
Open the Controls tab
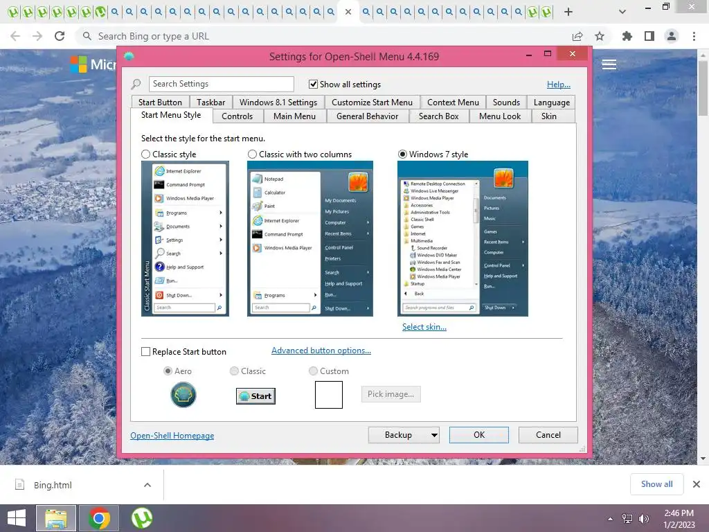[x=237, y=116]
